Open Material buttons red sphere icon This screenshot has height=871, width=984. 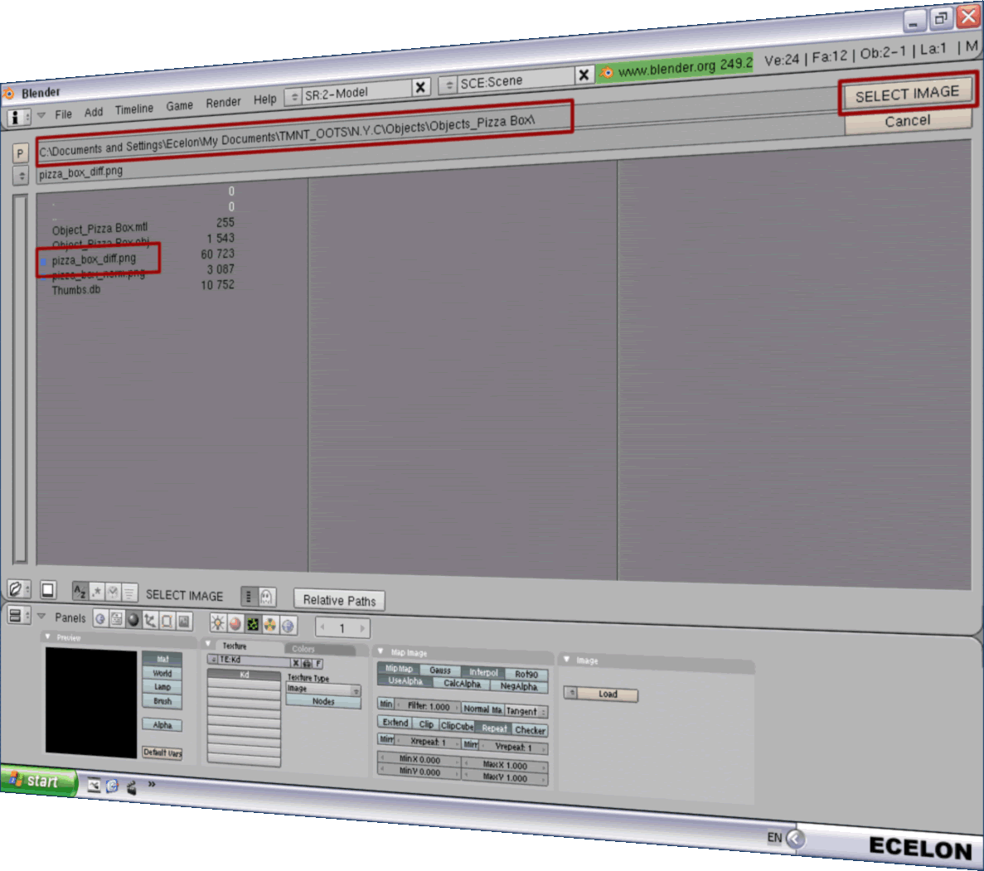(235, 624)
